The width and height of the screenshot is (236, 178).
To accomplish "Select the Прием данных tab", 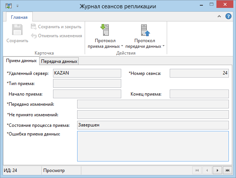I will click(21, 61).
